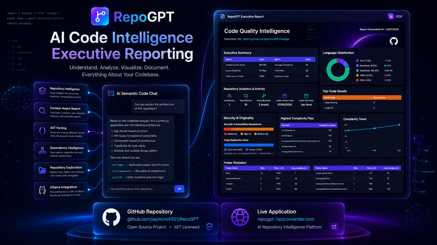Open the Repository Exploration folder icon
Viewport: 437px width, 245px height.
click(x=42, y=170)
